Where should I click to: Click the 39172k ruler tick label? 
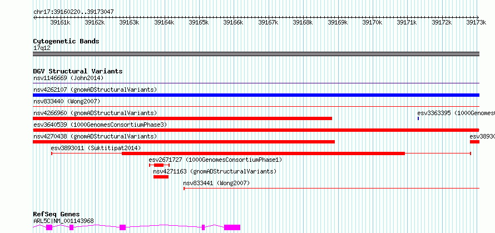click(442, 22)
